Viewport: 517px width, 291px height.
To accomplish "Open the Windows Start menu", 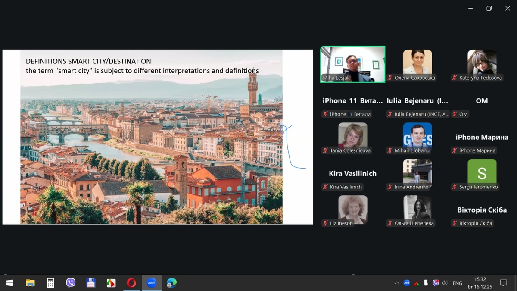I will click(9, 283).
